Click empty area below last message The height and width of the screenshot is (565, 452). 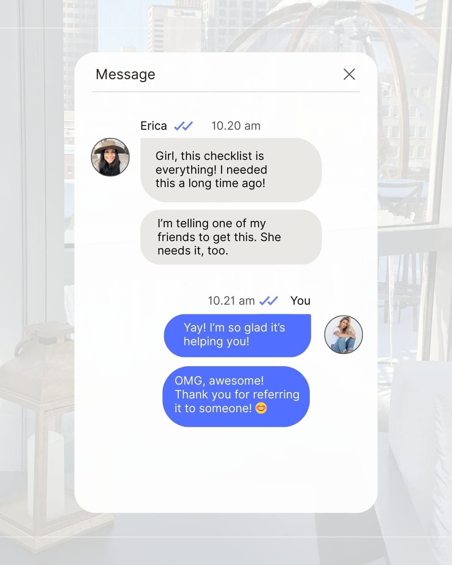[226, 469]
